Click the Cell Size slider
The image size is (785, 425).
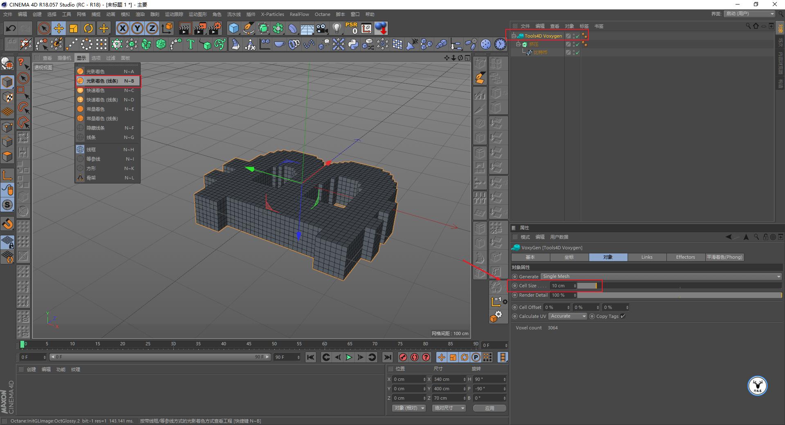pyautogui.click(x=587, y=286)
